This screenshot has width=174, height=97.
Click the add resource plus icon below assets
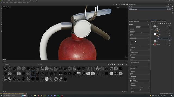click(x=127, y=92)
